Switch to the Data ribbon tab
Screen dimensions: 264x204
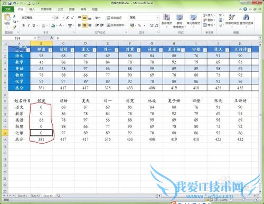pyautogui.click(x=72, y=9)
